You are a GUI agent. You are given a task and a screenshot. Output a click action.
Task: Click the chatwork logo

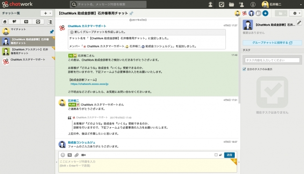17,4
